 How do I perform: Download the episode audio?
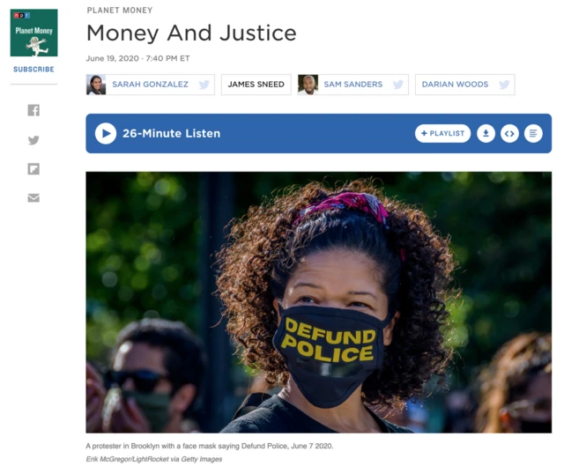click(486, 133)
